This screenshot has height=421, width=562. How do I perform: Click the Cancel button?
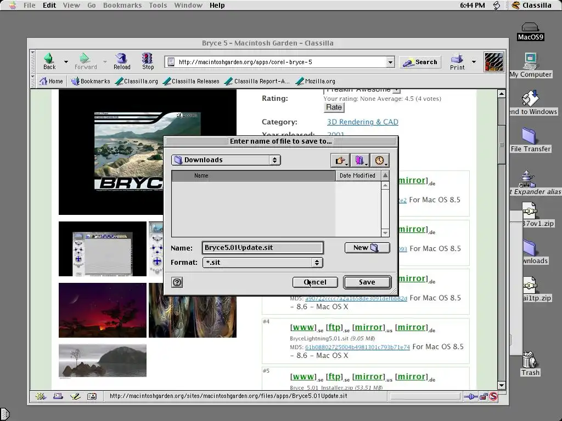315,282
